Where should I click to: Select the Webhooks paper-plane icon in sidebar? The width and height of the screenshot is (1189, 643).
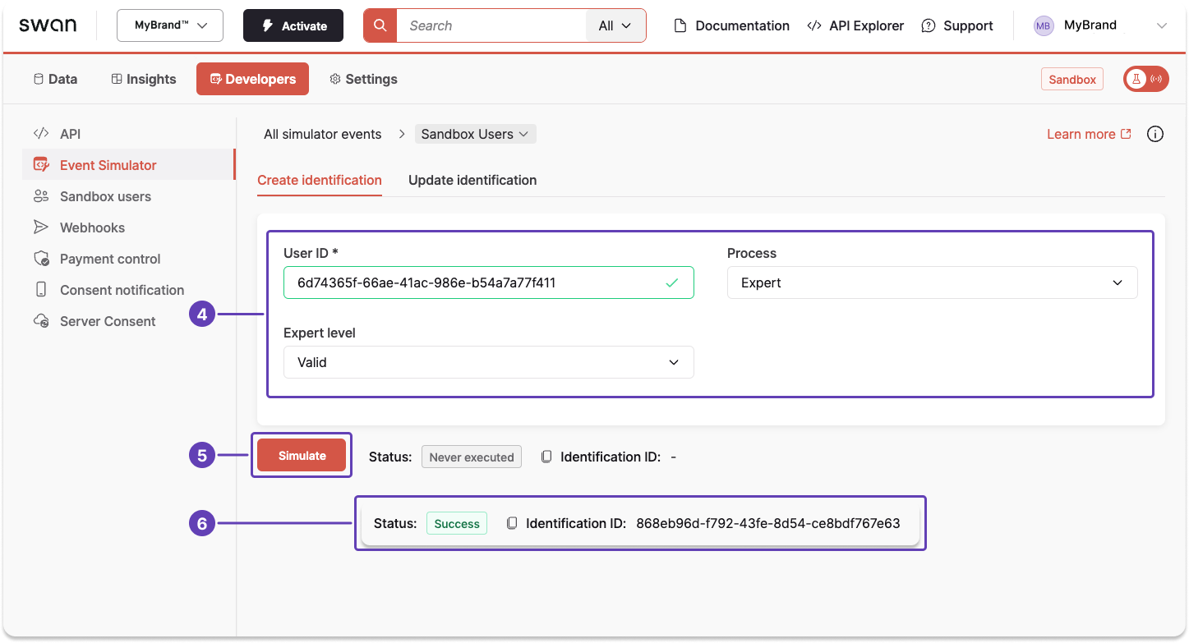(41, 227)
